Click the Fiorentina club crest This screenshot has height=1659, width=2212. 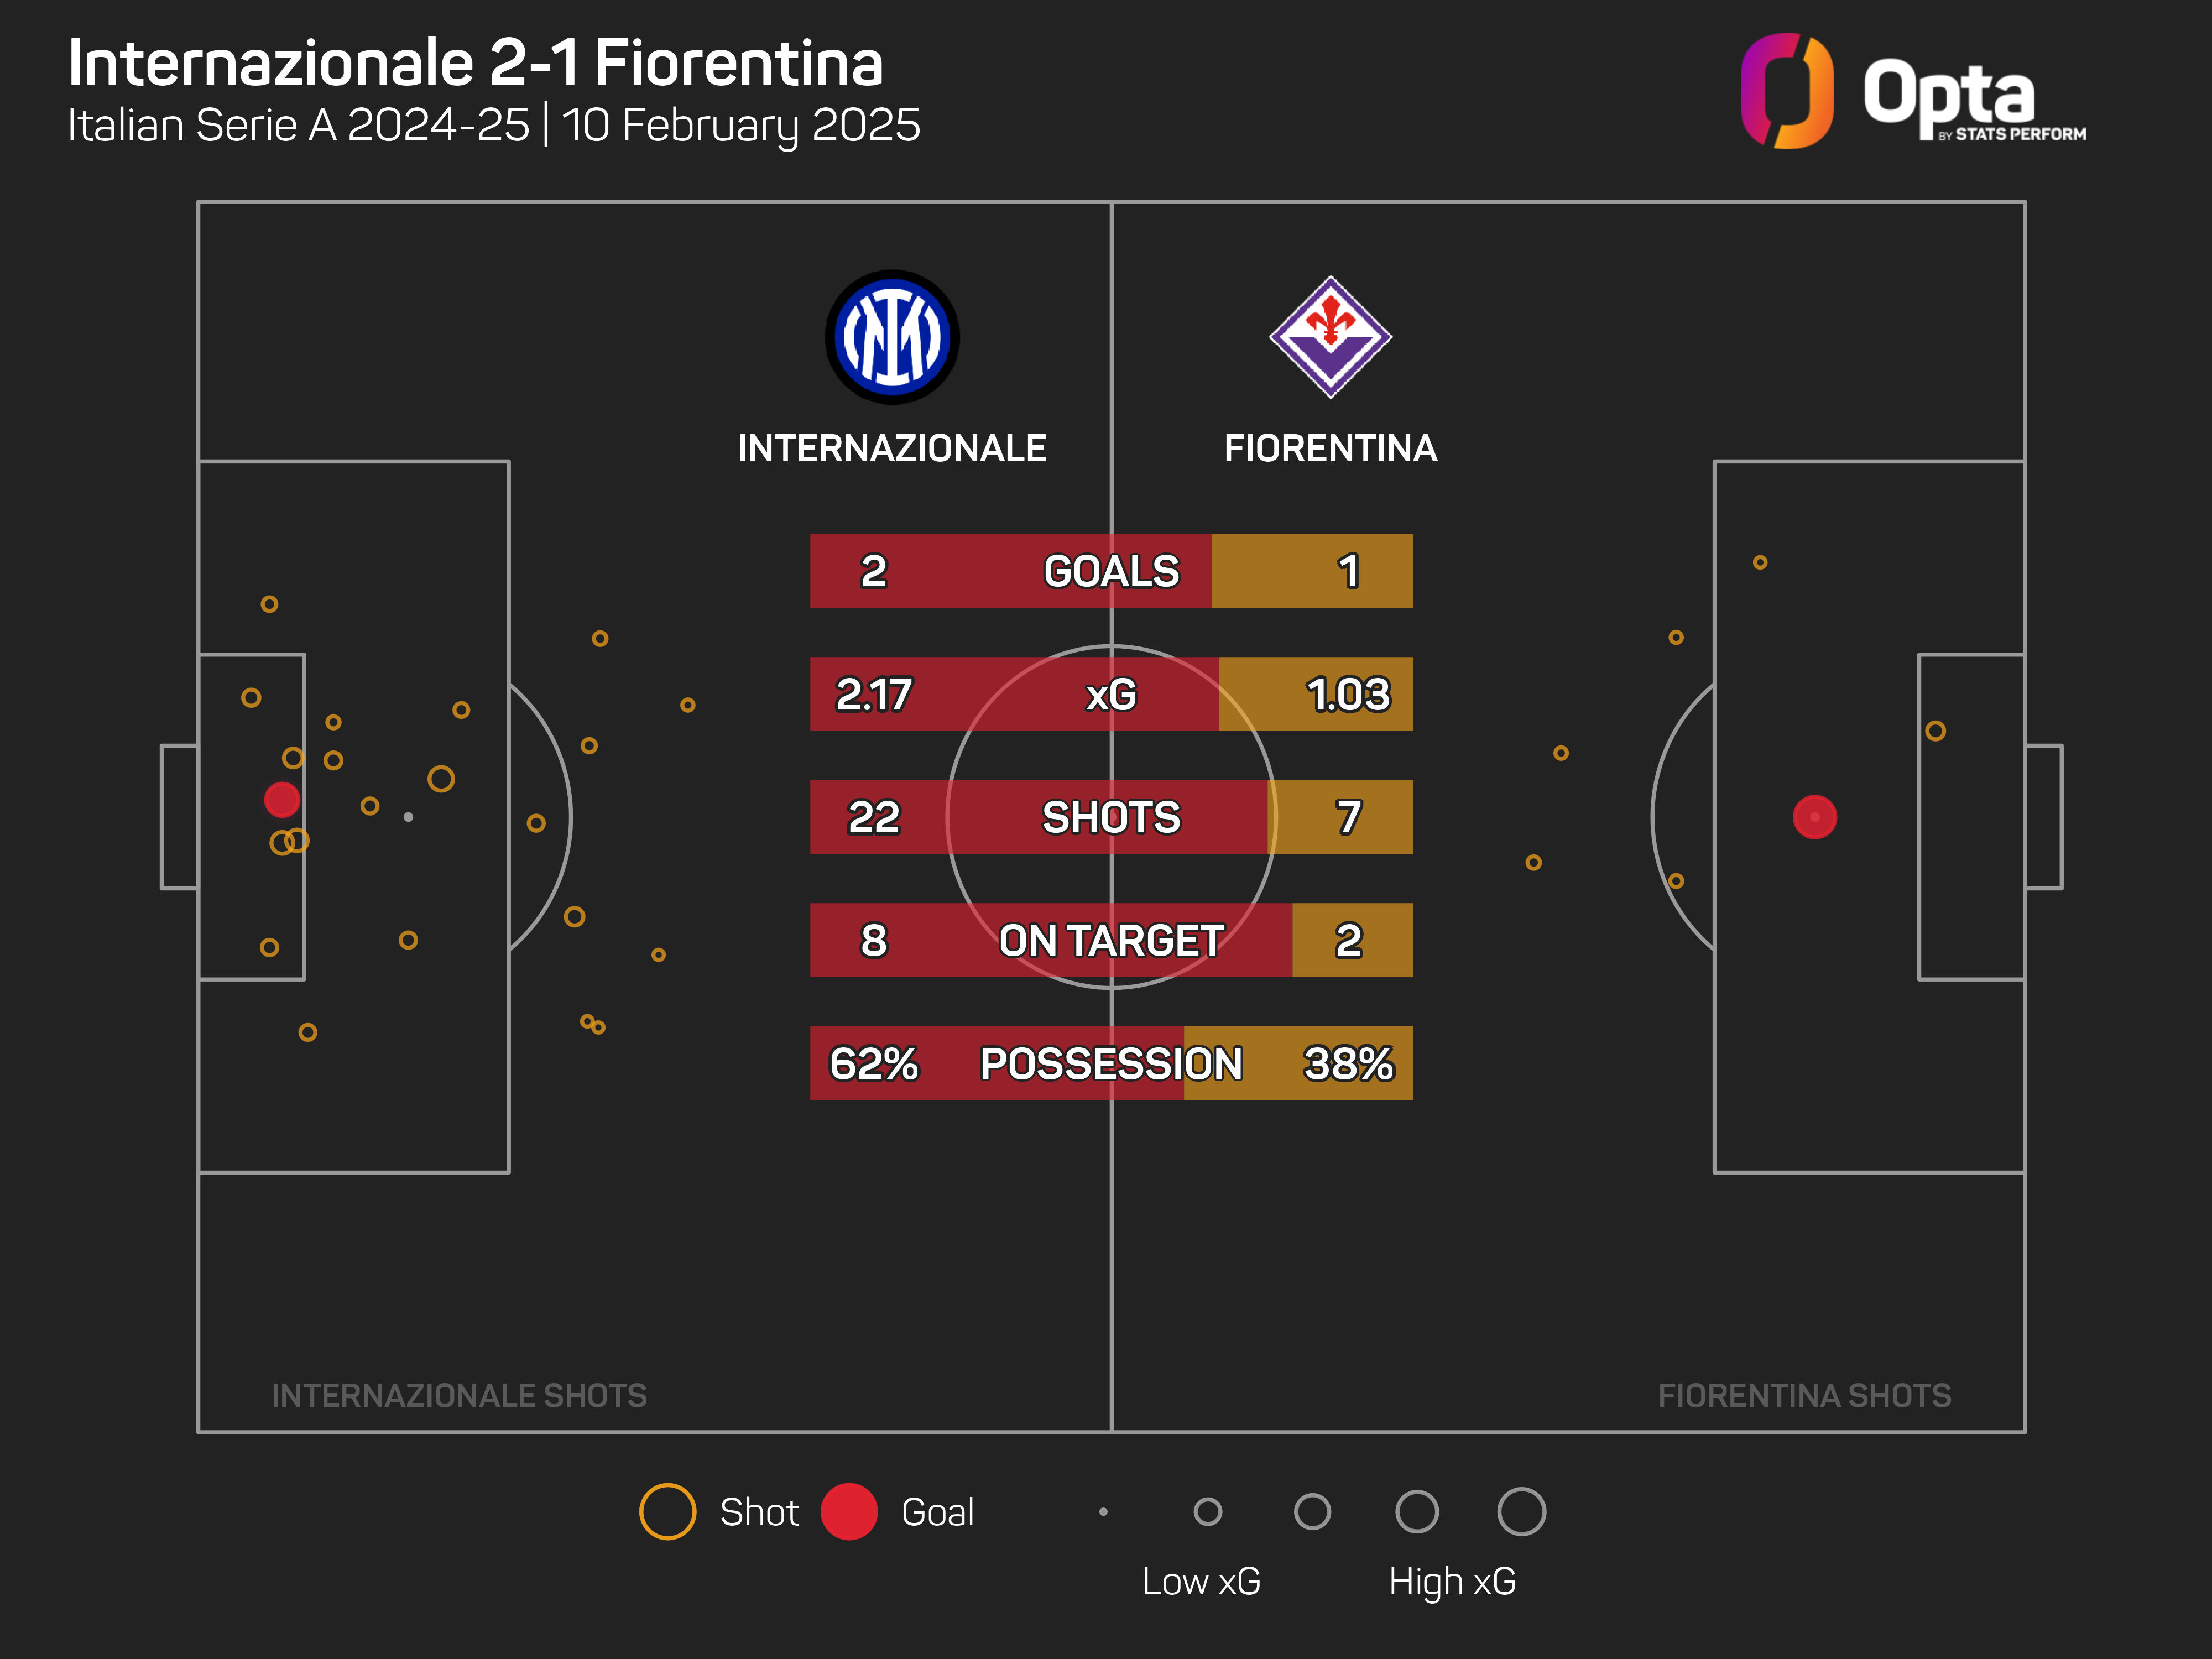(1330, 337)
